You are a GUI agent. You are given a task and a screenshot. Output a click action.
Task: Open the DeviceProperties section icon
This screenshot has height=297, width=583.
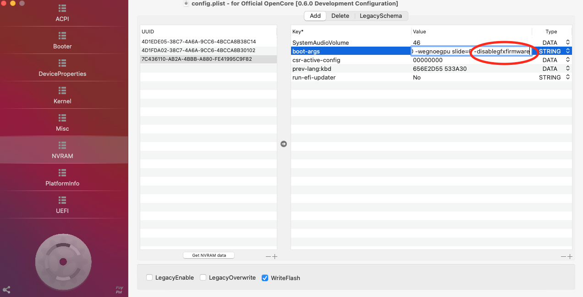pyautogui.click(x=62, y=63)
